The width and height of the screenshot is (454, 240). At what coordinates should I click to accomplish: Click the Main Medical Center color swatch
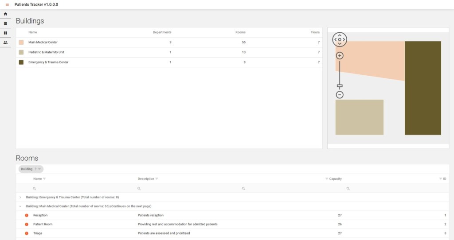[x=21, y=43]
